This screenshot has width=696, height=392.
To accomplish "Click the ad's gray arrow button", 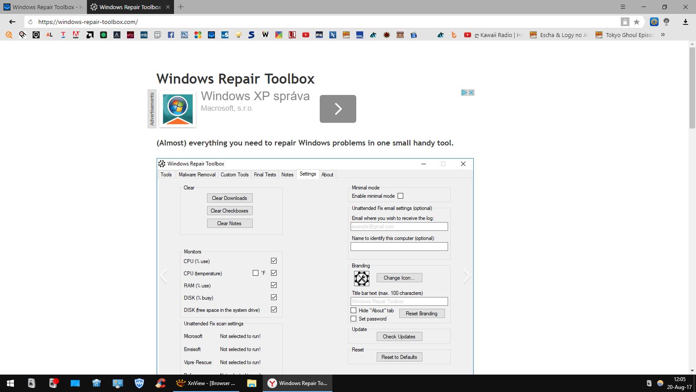I will pyautogui.click(x=338, y=109).
